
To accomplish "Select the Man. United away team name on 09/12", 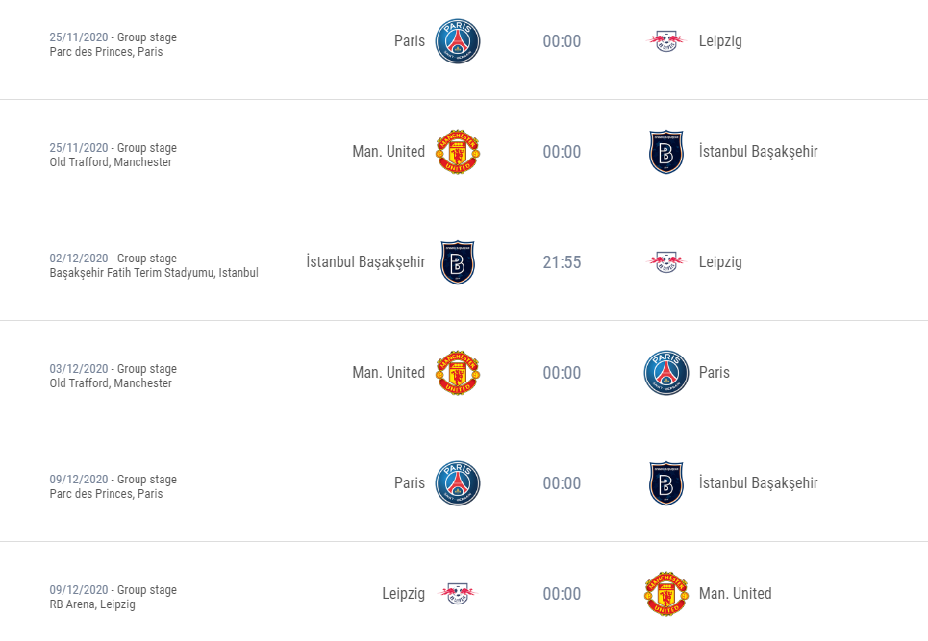I will (x=735, y=593).
